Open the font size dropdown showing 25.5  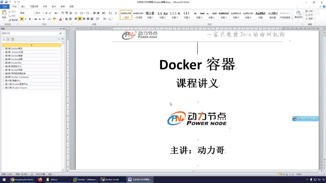tap(43, 13)
